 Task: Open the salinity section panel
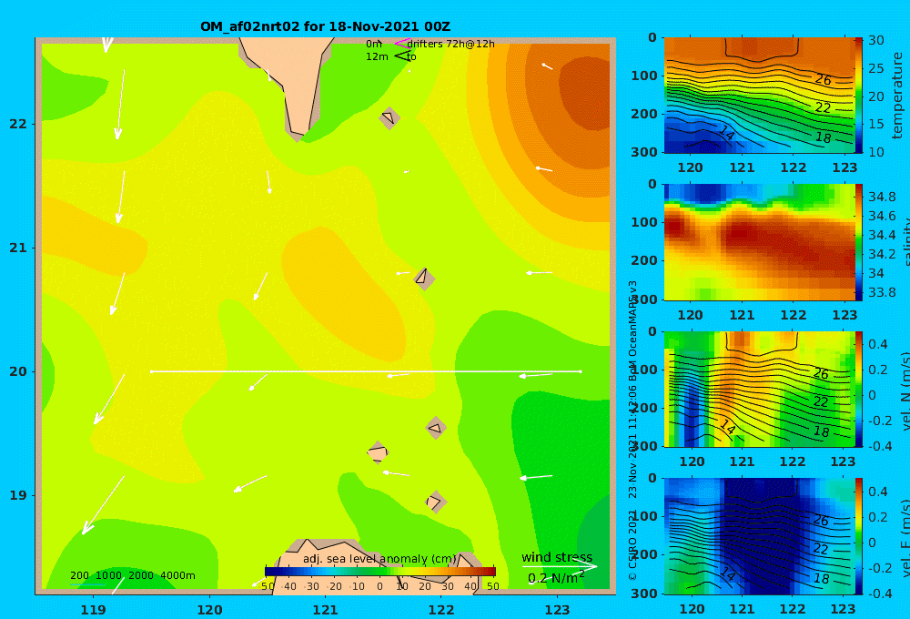pos(760,242)
